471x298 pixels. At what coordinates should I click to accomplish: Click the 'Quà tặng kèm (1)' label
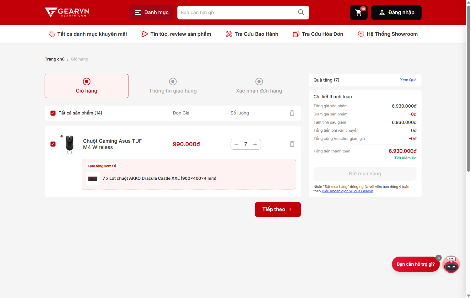[x=102, y=166]
